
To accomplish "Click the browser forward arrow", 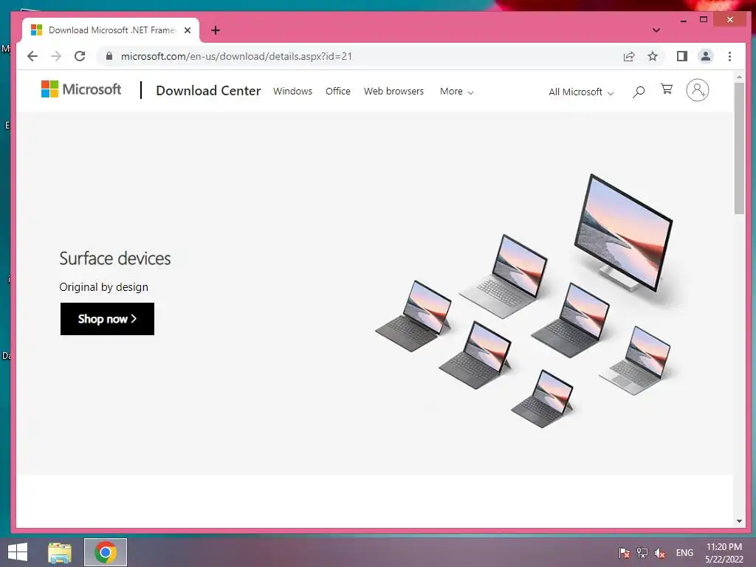I will click(x=56, y=56).
